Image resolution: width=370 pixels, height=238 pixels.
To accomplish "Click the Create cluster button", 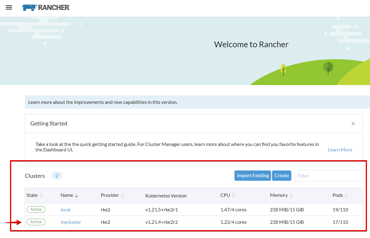I will (282, 176).
